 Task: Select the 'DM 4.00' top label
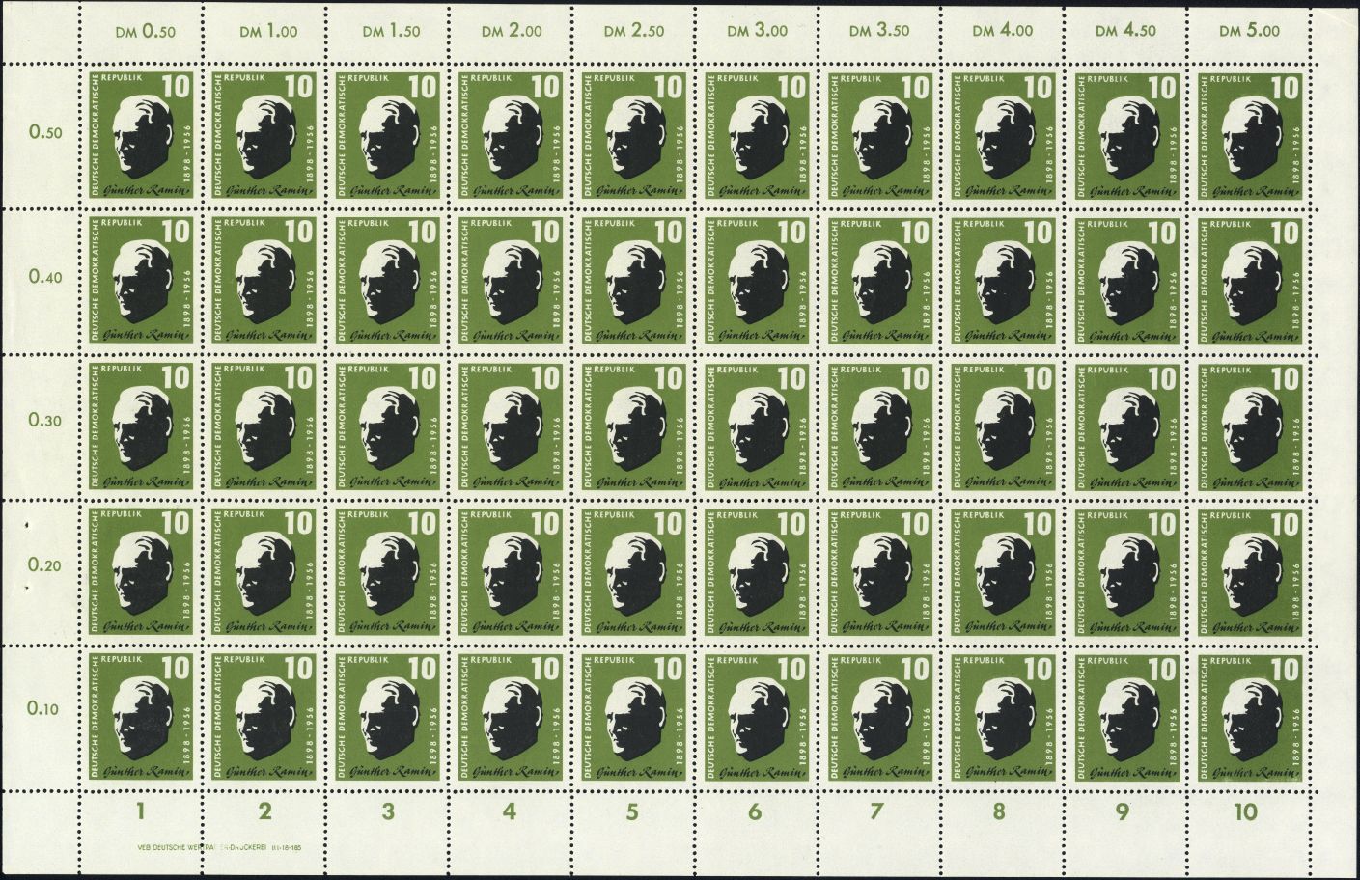pyautogui.click(x=1003, y=31)
